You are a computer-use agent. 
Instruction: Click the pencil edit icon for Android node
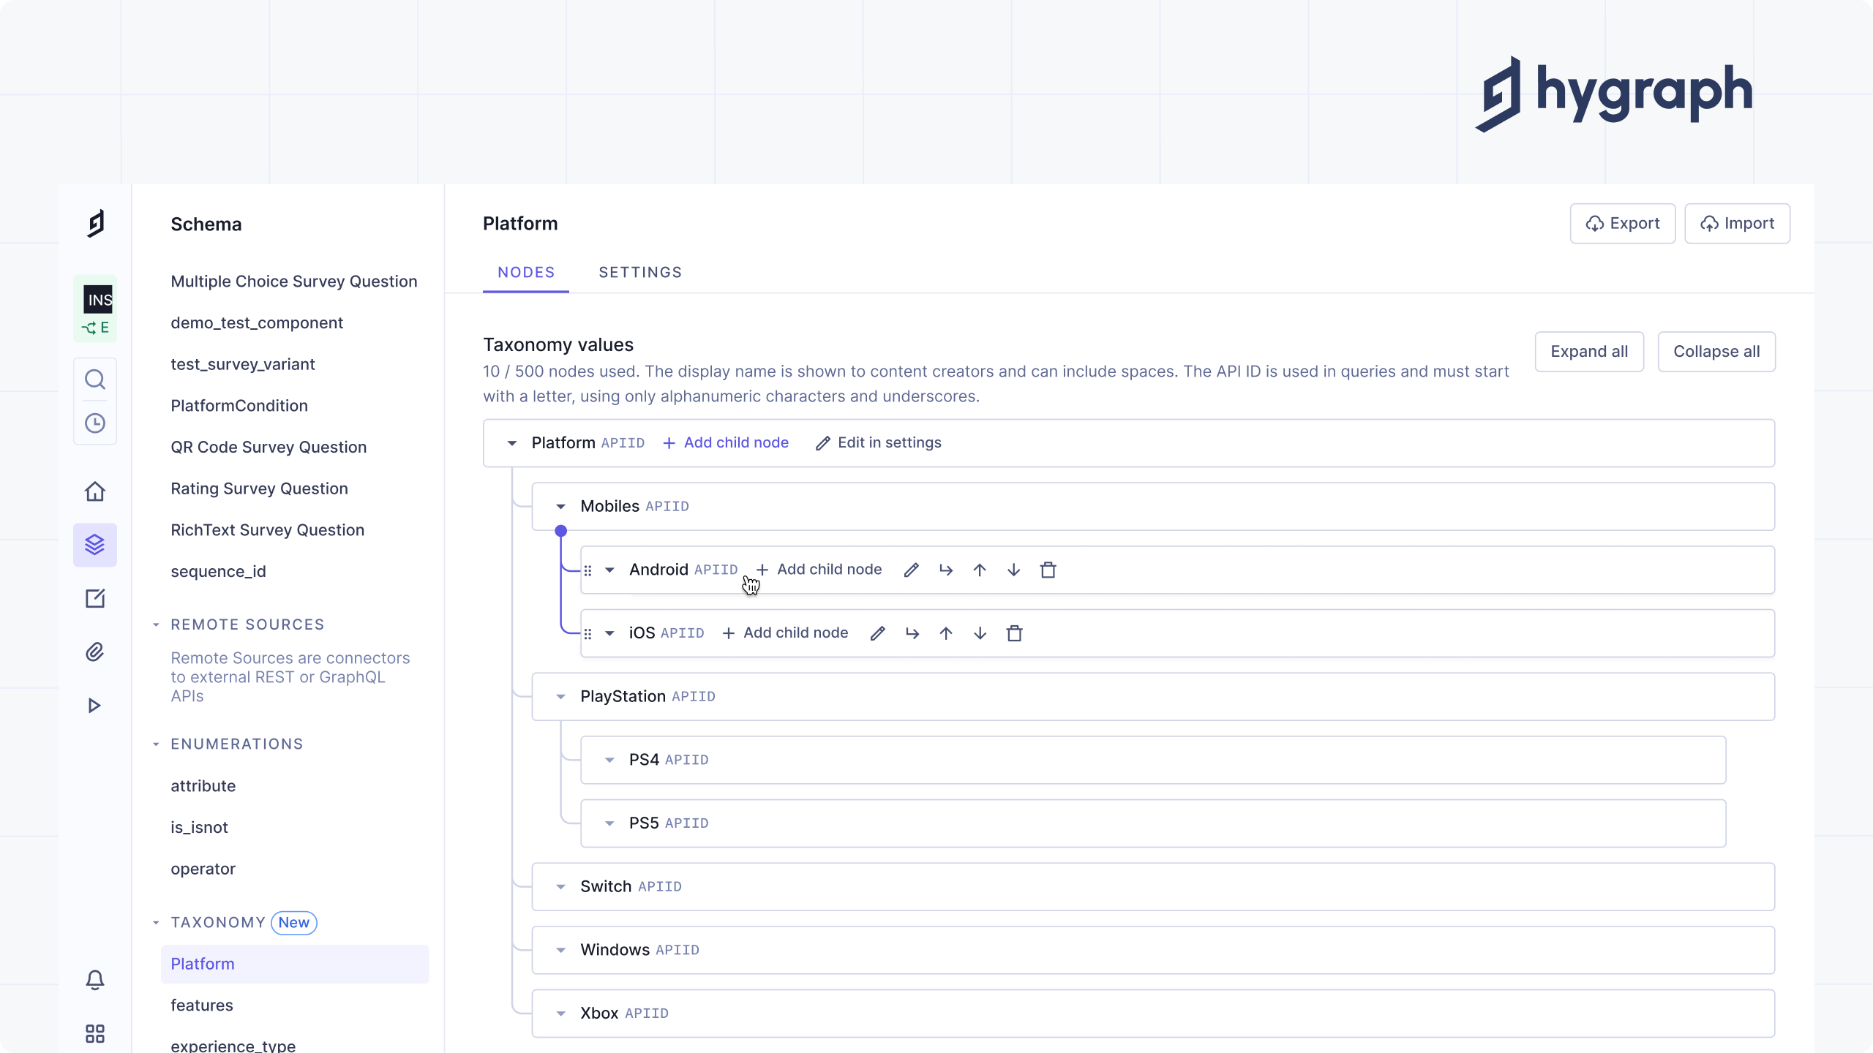[x=911, y=570]
